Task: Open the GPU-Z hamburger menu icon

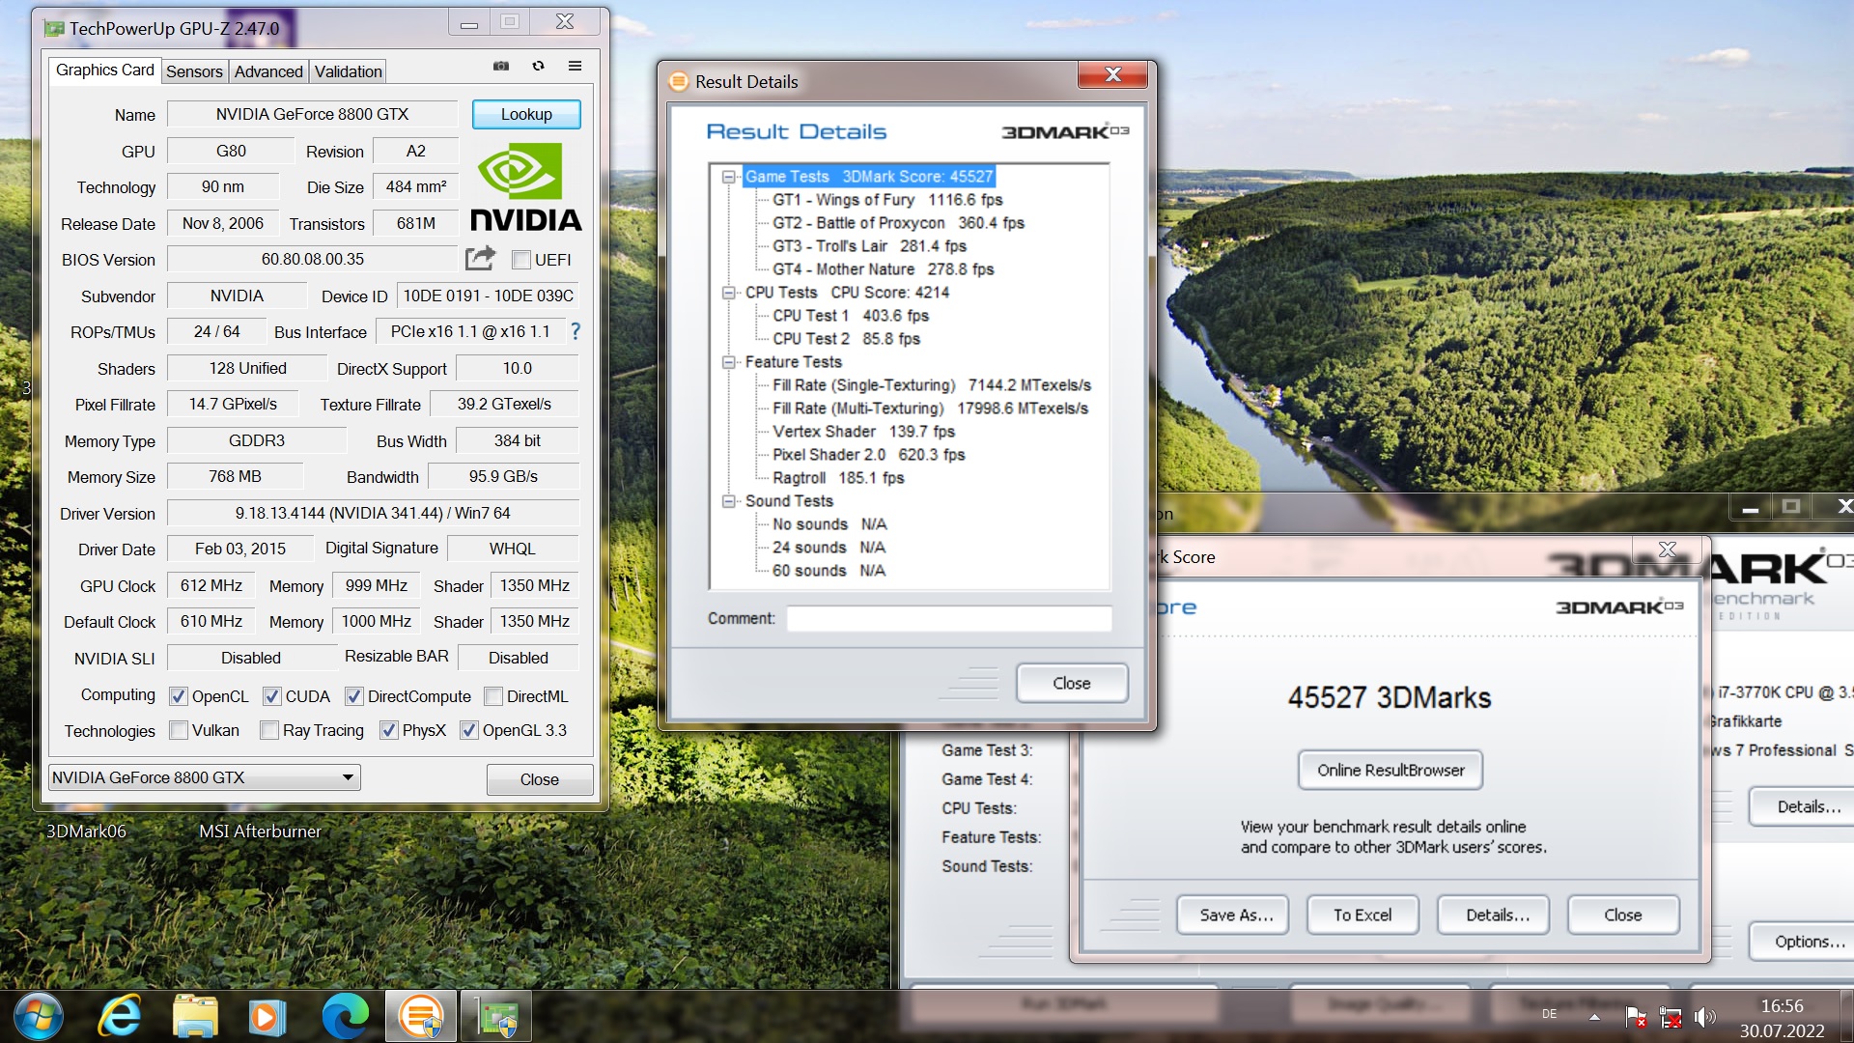Action: coord(575,67)
